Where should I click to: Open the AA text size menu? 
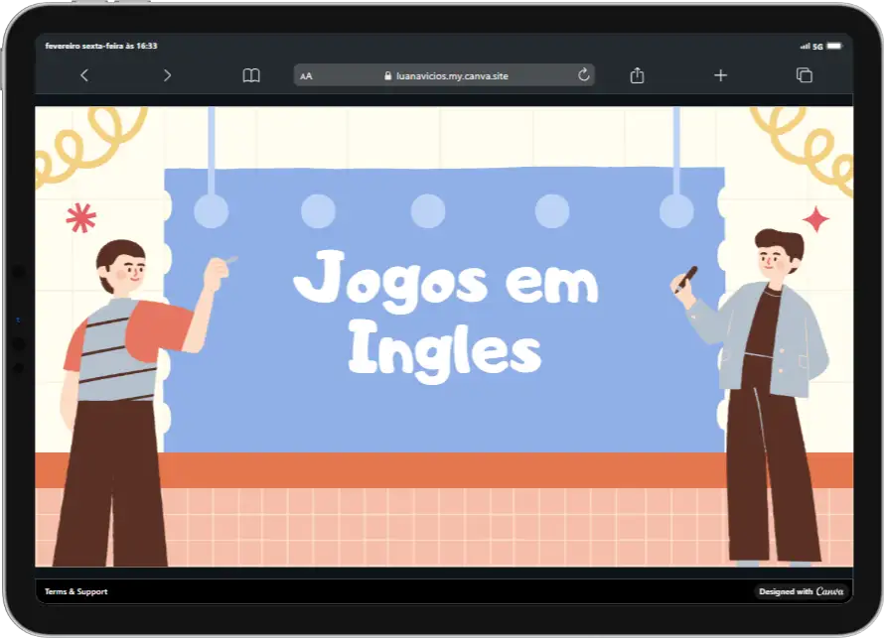306,75
